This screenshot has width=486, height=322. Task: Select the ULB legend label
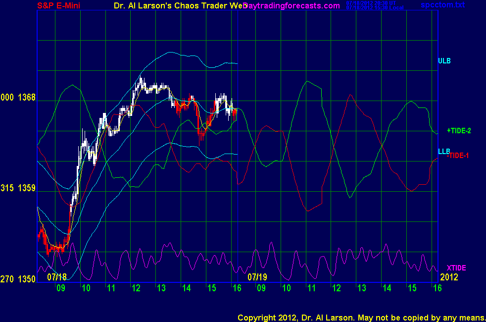pos(444,61)
